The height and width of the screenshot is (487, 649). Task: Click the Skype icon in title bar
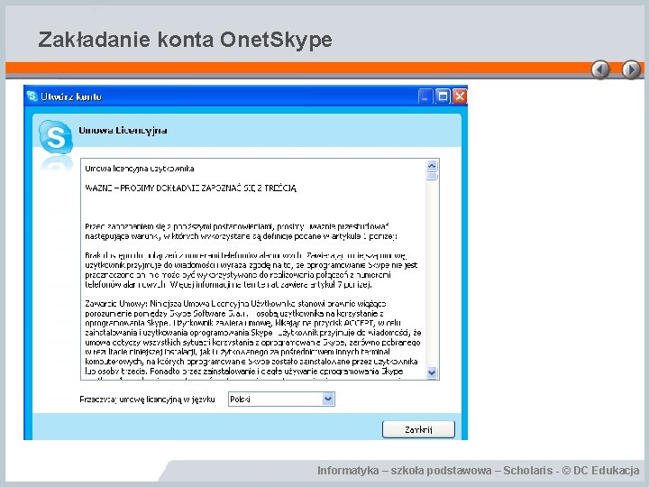point(32,96)
